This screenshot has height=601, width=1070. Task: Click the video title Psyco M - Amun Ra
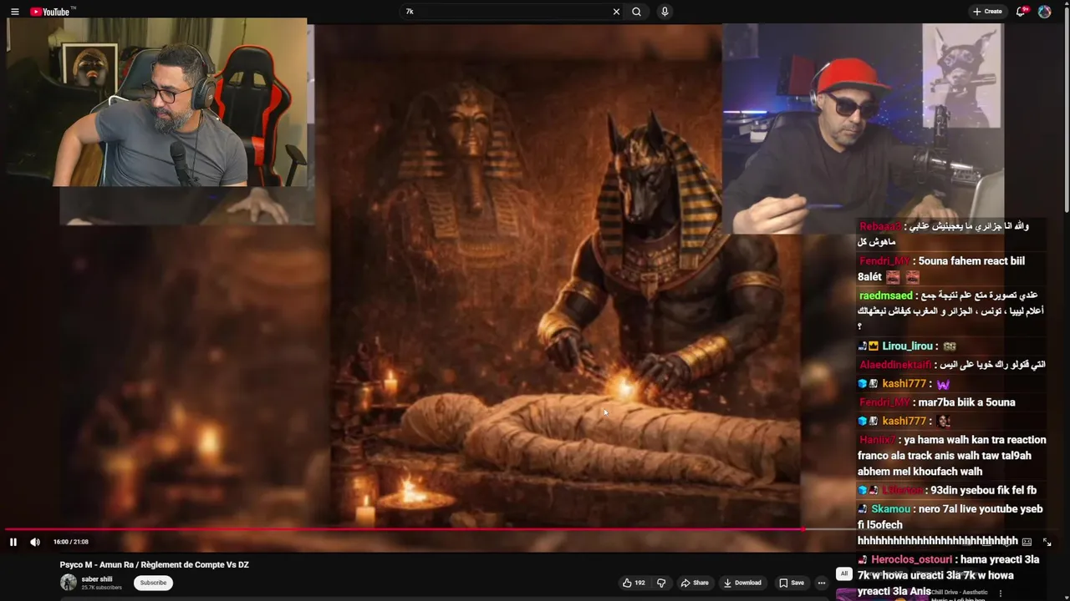click(154, 565)
